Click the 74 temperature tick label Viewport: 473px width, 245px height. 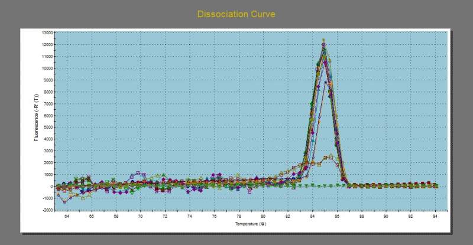pyautogui.click(x=189, y=216)
